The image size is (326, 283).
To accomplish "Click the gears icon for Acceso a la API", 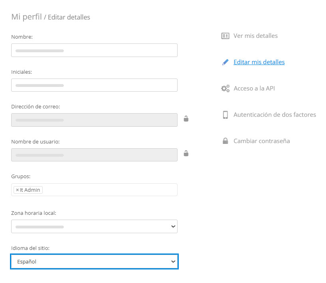I will coord(225,88).
